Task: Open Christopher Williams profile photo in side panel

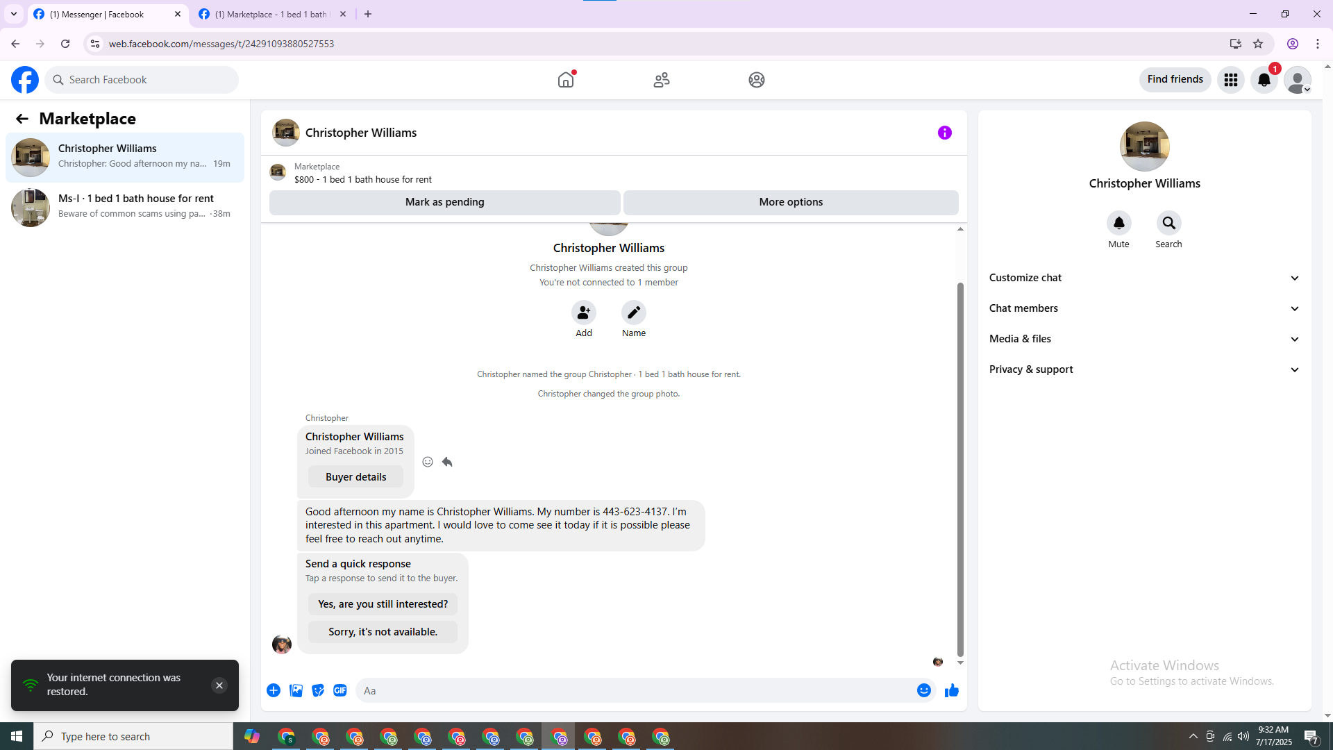Action: (1145, 147)
